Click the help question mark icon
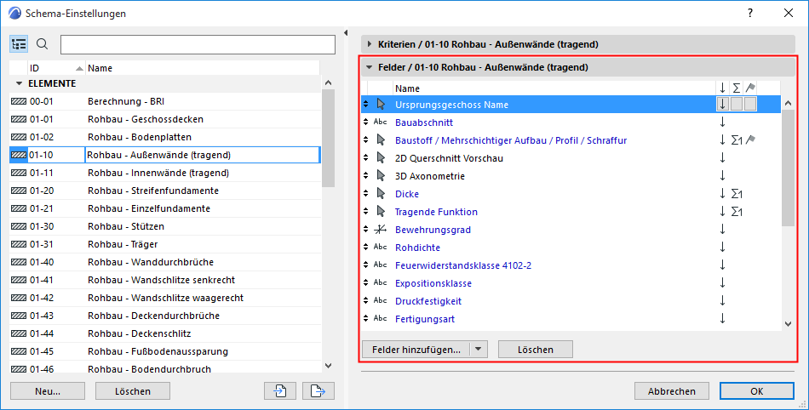Viewport: 809px width, 410px height. pos(750,13)
